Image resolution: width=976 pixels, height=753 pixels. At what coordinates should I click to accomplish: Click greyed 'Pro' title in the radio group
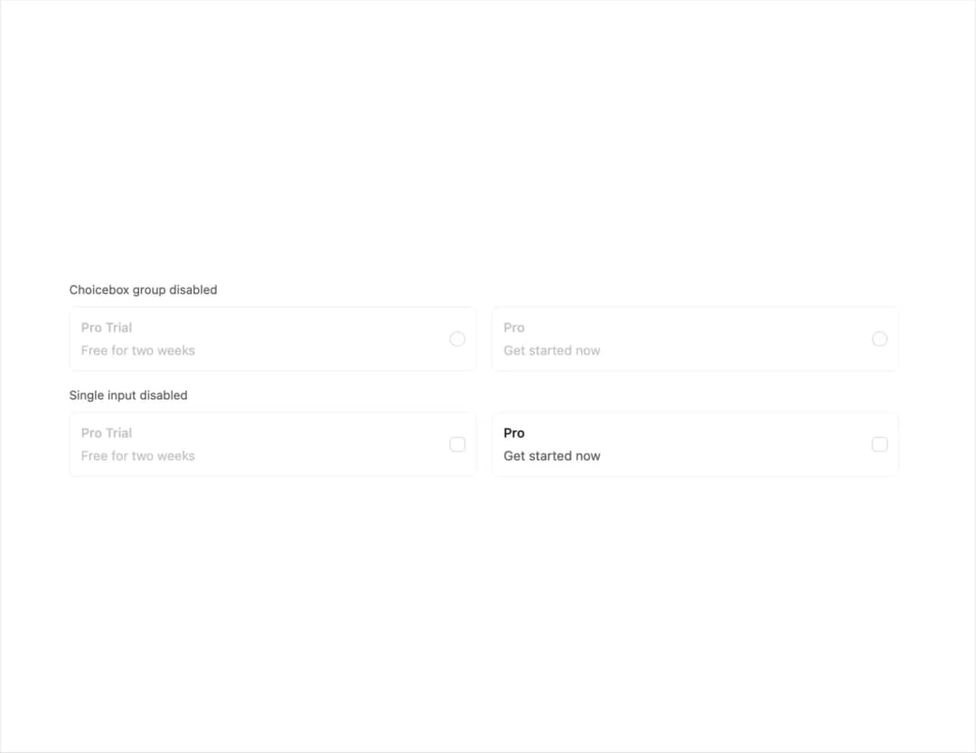(513, 327)
